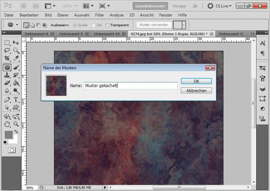The image size is (270, 191).
Task: Select the Patch tool in toolbox
Action: (x=7, y=68)
